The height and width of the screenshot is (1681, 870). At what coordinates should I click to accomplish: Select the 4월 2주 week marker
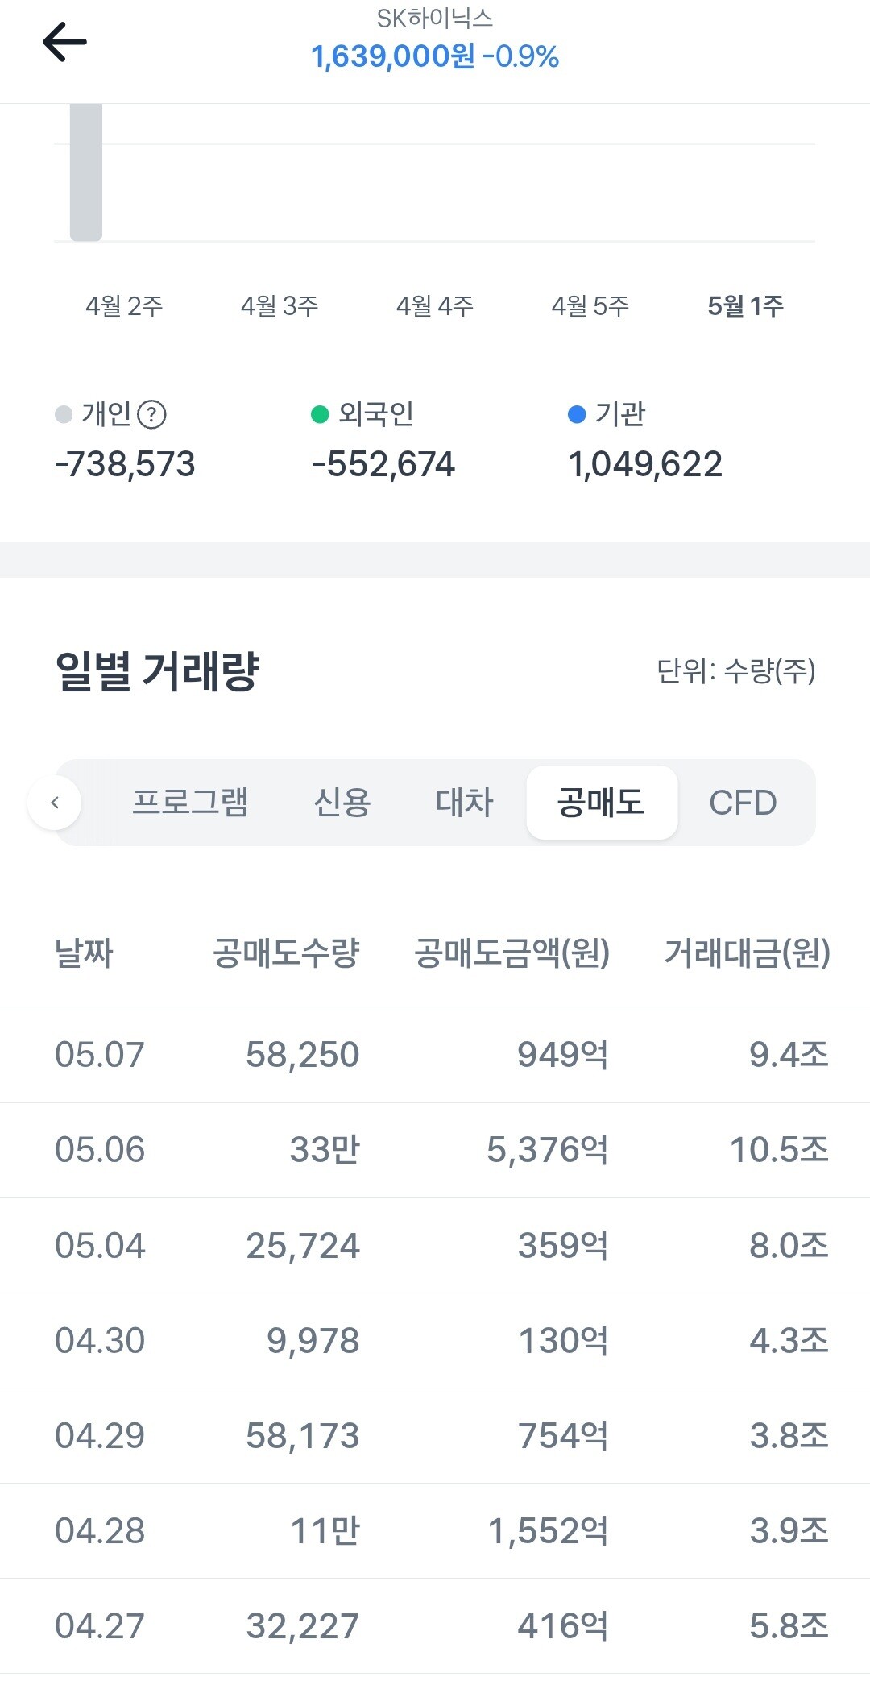point(125,306)
